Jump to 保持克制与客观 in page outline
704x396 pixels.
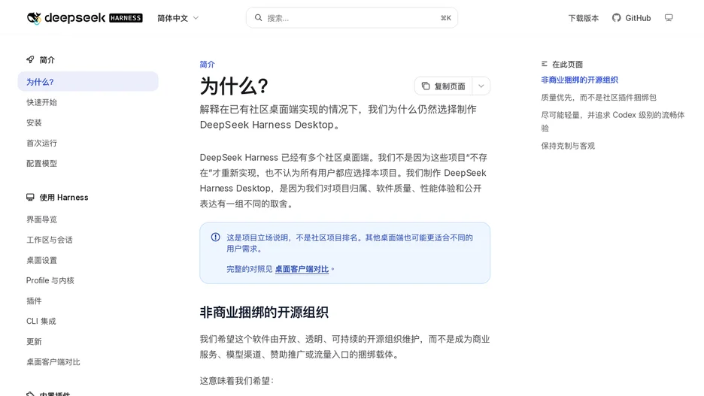568,146
